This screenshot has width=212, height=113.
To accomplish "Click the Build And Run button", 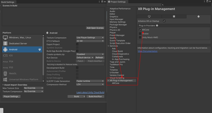I will [95, 97].
